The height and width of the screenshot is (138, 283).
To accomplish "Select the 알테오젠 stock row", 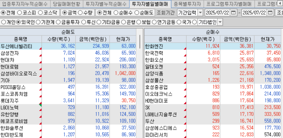I will (x=213, y=67).
